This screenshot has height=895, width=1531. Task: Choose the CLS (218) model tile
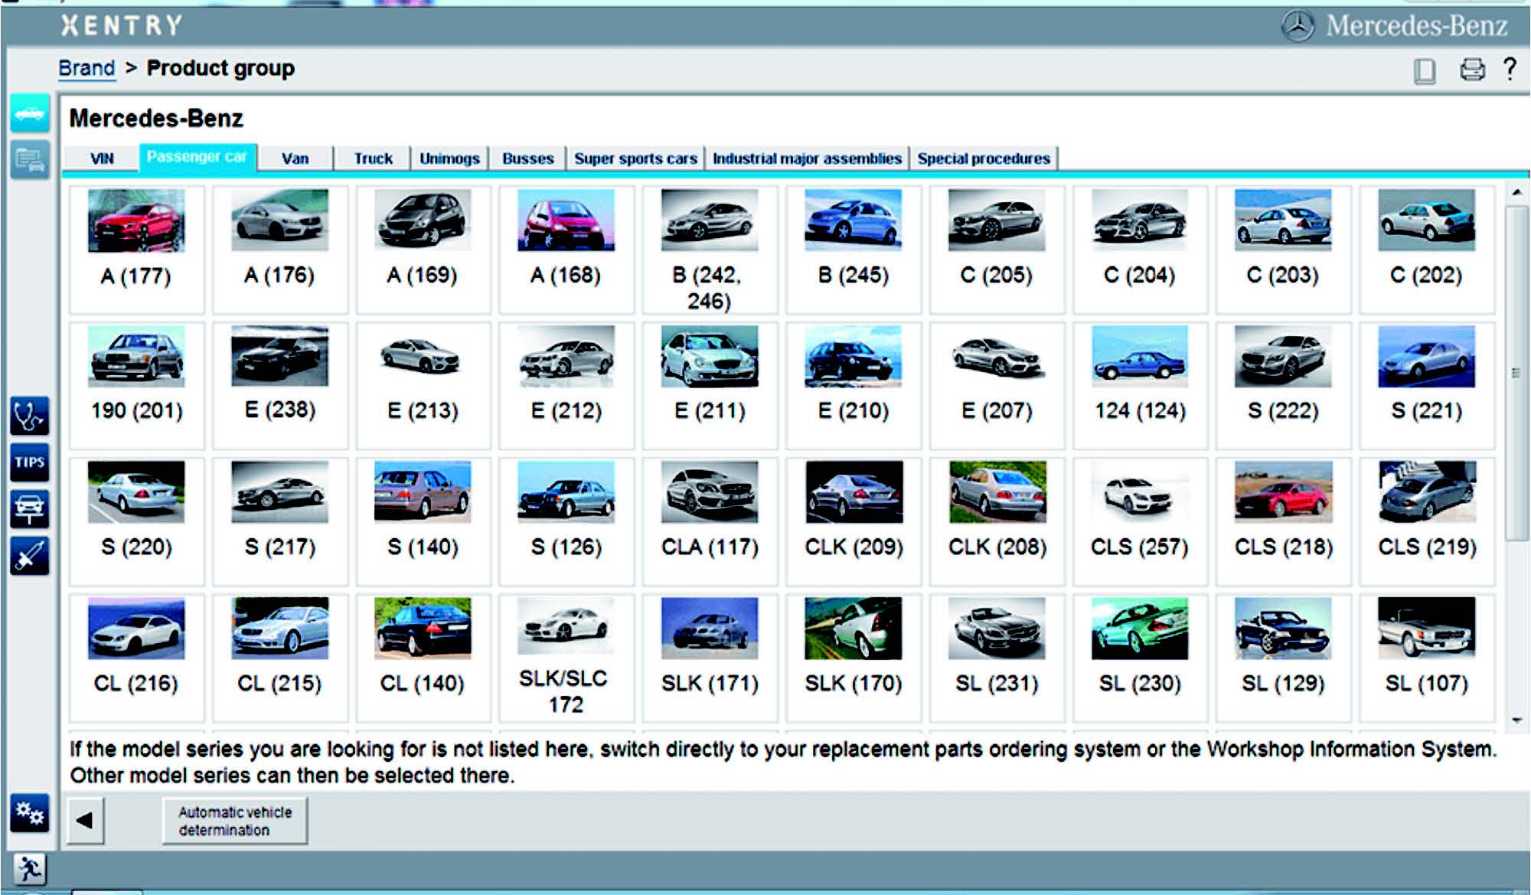pyautogui.click(x=1283, y=522)
